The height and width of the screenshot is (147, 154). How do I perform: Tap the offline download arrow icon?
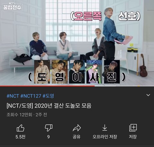105,128
